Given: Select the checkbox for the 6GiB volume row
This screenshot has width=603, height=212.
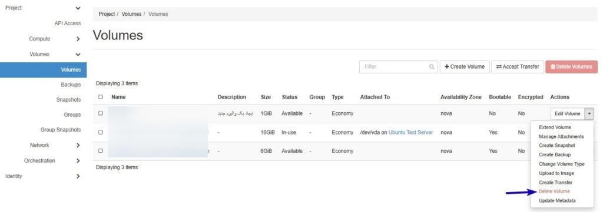Looking at the screenshot, I should pos(100,151).
